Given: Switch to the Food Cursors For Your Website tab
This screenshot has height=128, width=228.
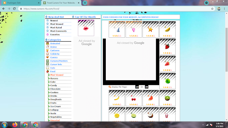Looking at the screenshot, I should 61,3.
